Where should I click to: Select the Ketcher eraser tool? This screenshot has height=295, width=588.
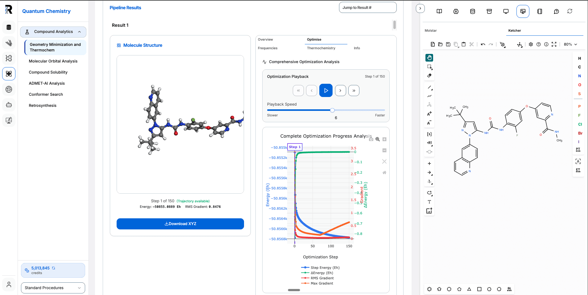pos(429,75)
